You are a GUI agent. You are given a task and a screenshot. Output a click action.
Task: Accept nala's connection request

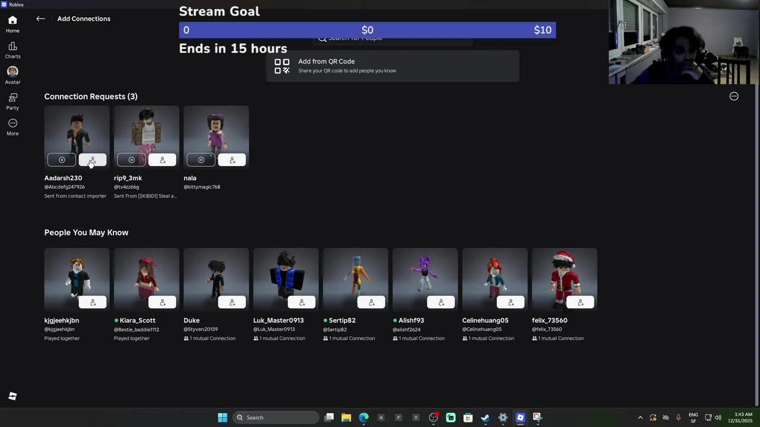(x=232, y=160)
